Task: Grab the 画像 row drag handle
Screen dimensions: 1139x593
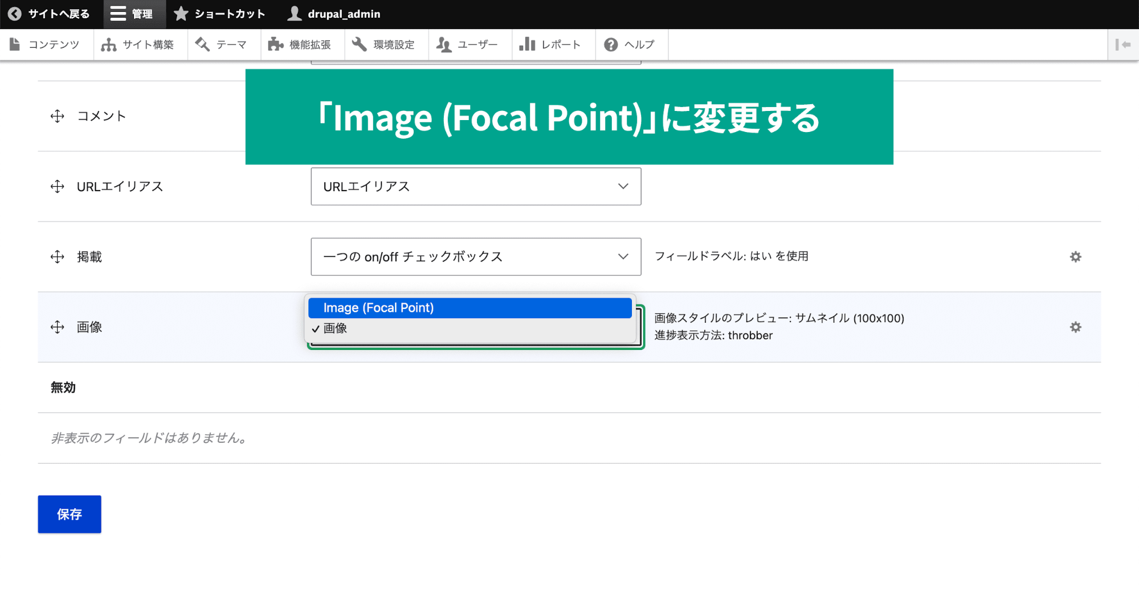Action: click(57, 327)
